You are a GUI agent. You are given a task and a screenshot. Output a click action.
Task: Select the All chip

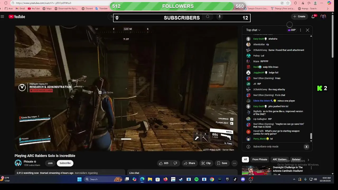(245, 159)
